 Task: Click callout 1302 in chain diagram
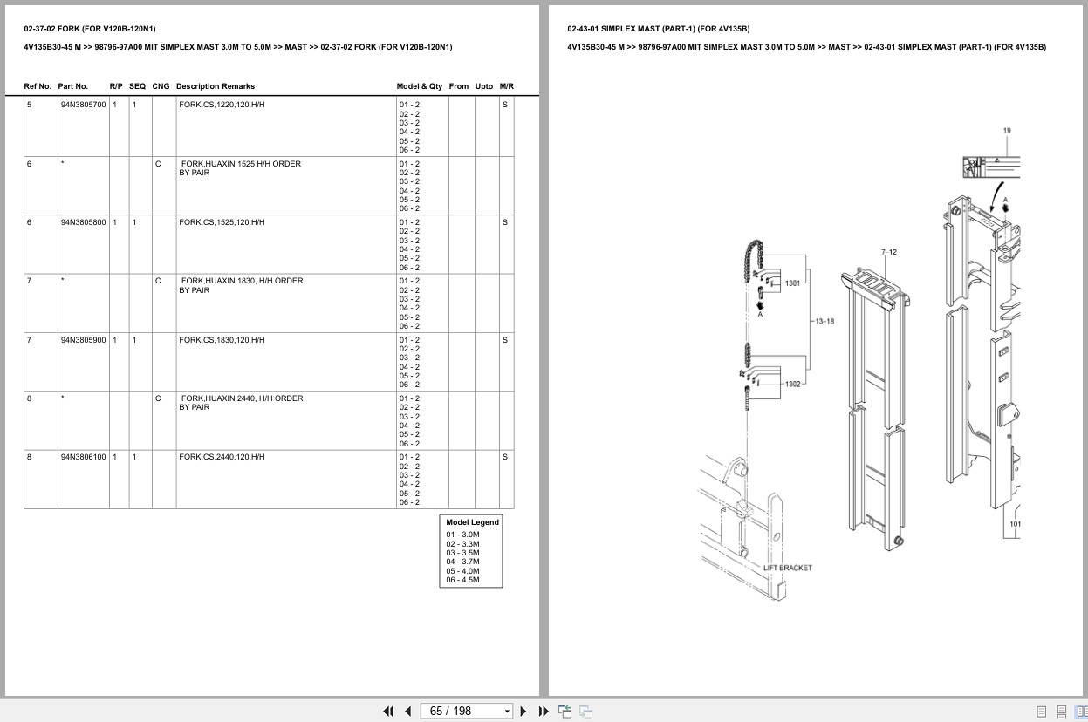click(792, 384)
